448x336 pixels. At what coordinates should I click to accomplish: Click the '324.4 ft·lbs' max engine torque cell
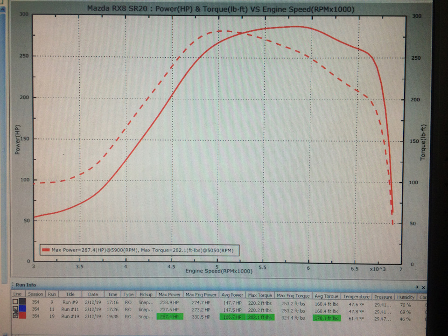point(293,318)
